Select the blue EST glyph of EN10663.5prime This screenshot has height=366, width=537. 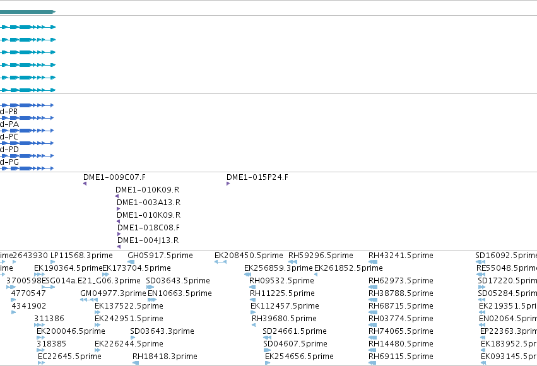[x=152, y=300]
